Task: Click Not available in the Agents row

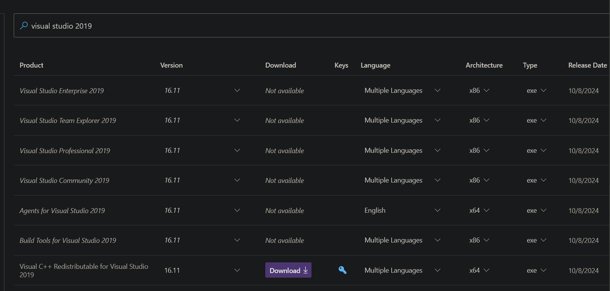Action: tap(284, 211)
